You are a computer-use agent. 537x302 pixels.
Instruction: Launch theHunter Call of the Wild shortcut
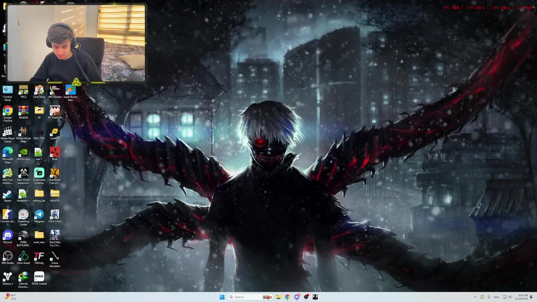click(55, 176)
